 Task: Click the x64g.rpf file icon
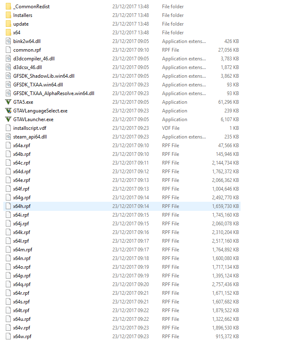click(x=8, y=198)
